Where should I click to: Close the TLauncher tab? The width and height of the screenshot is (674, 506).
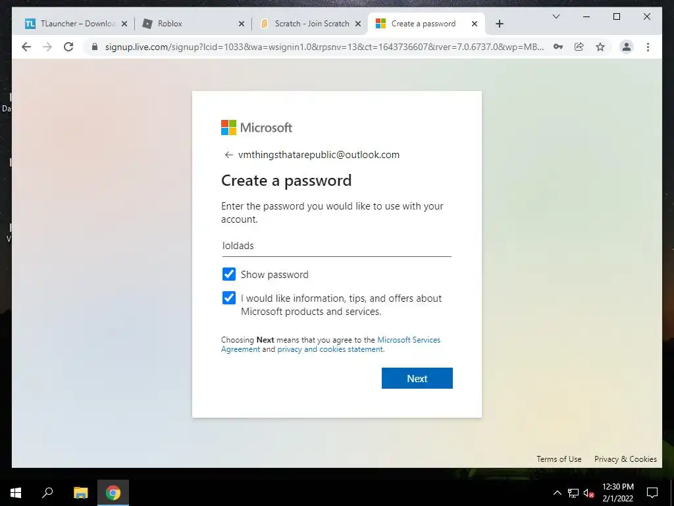(124, 24)
